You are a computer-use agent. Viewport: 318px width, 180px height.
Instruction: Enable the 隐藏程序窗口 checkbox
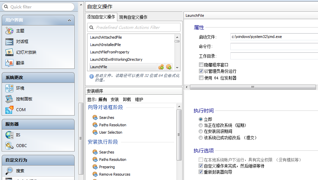pyautogui.click(x=201, y=65)
